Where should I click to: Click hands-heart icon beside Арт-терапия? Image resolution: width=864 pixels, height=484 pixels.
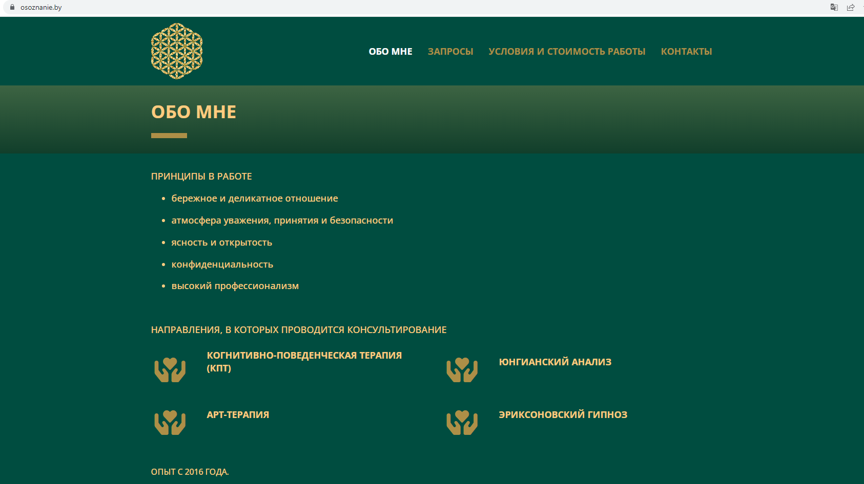pos(170,423)
